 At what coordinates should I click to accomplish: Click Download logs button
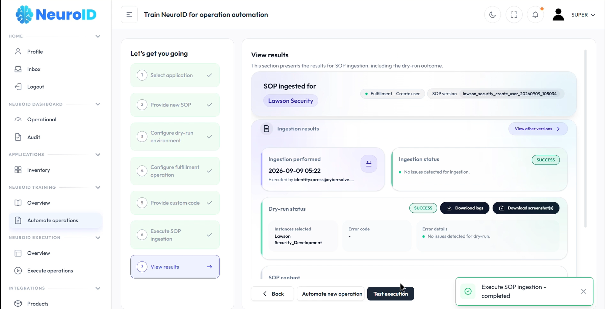pyautogui.click(x=465, y=208)
